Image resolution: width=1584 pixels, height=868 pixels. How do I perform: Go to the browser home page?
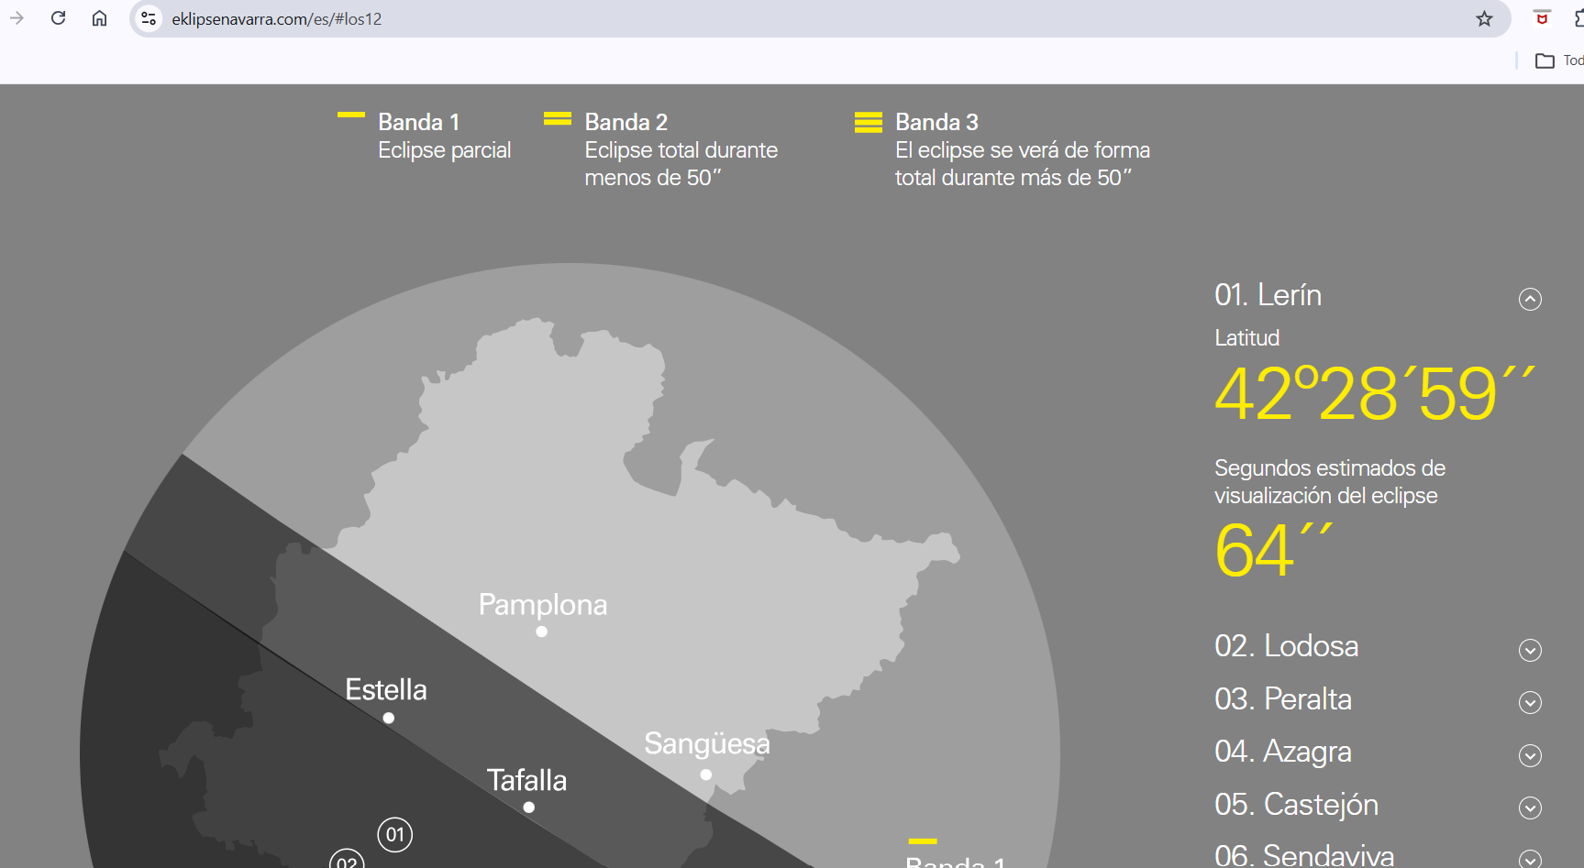[x=99, y=18]
